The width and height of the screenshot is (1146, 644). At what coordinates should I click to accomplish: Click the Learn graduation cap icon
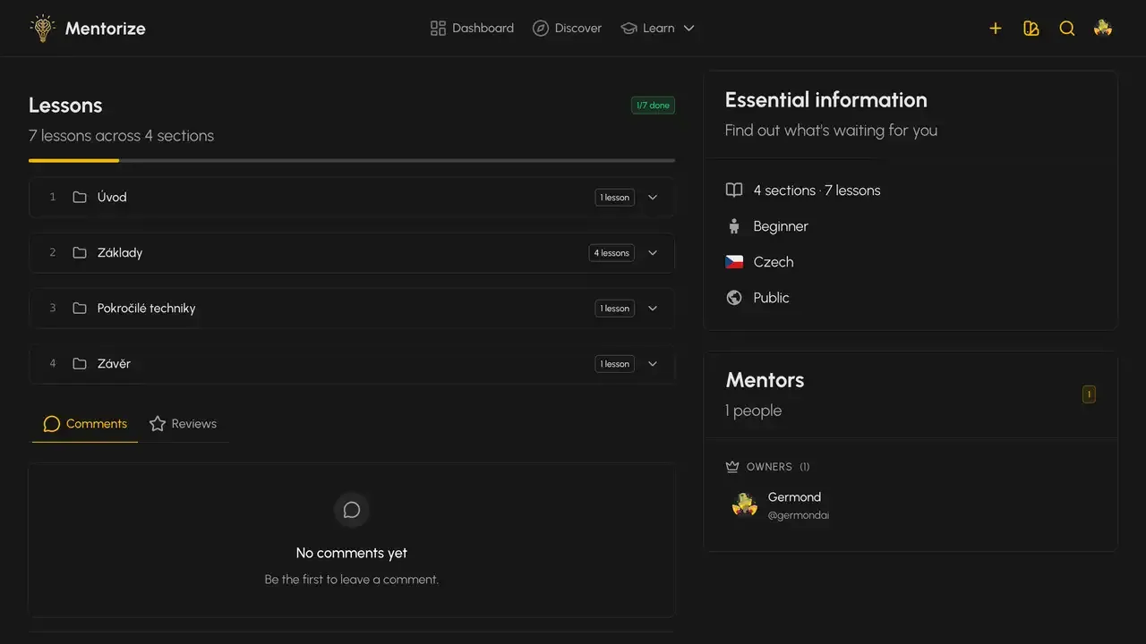(x=629, y=28)
